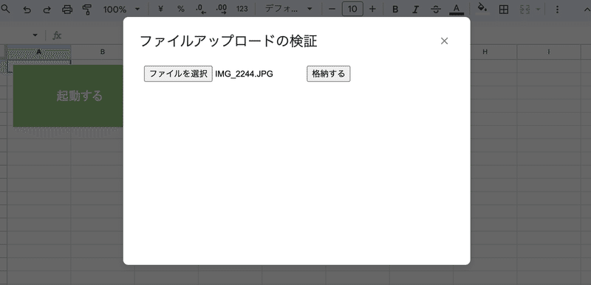Toggle italic formatting
This screenshot has width=591, height=285.
pyautogui.click(x=415, y=10)
